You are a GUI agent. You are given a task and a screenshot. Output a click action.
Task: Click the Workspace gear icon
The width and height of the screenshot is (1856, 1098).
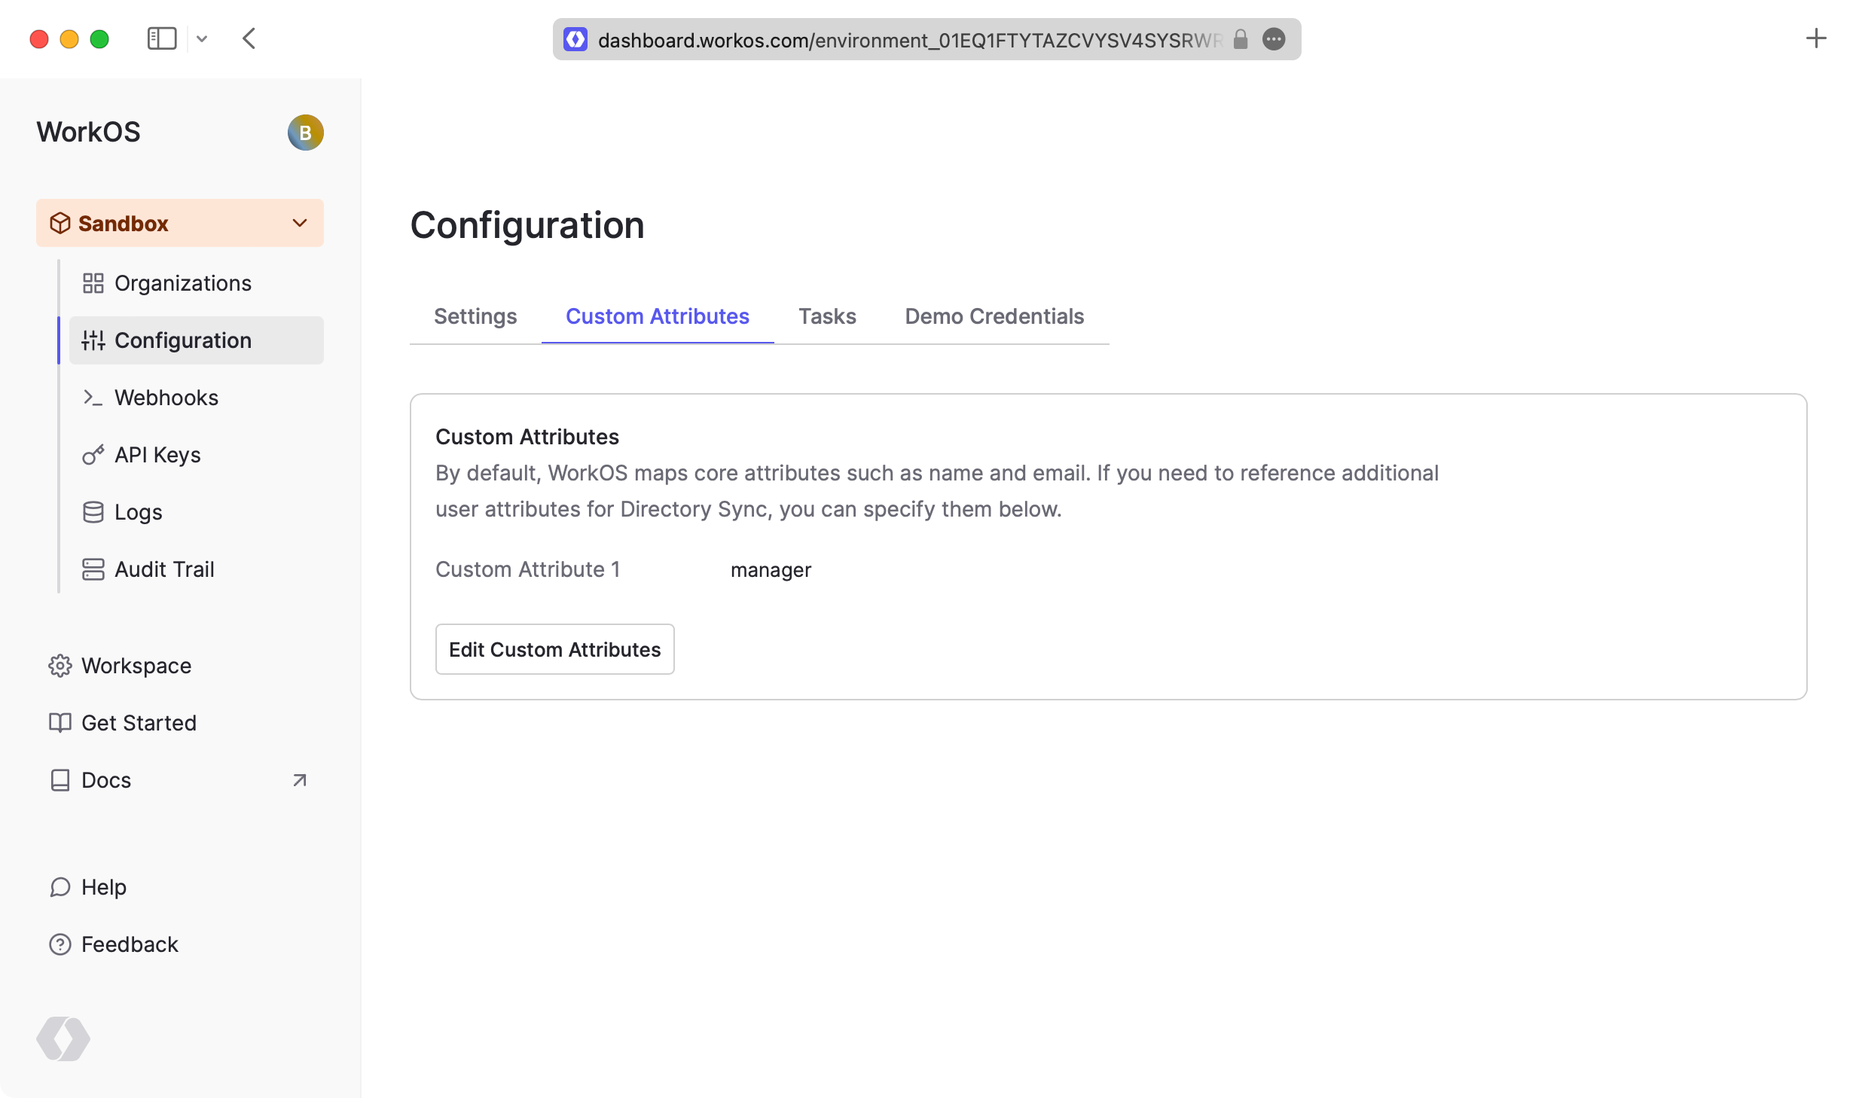click(x=60, y=666)
